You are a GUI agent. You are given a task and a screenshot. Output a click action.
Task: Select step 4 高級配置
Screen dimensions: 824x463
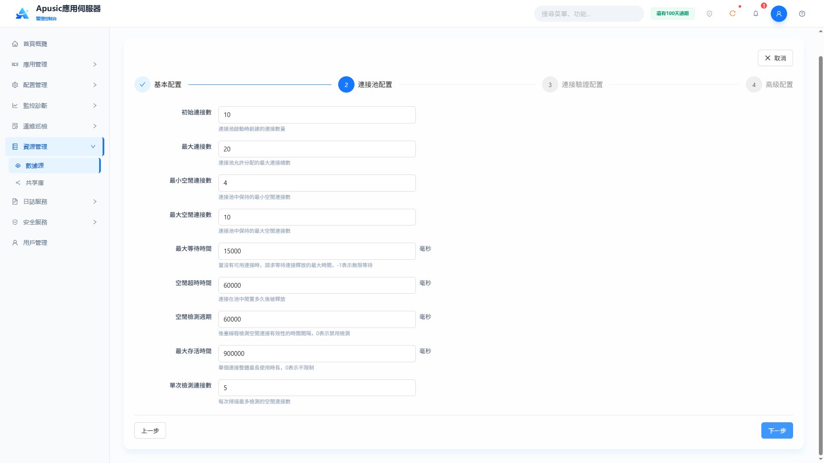tap(769, 85)
